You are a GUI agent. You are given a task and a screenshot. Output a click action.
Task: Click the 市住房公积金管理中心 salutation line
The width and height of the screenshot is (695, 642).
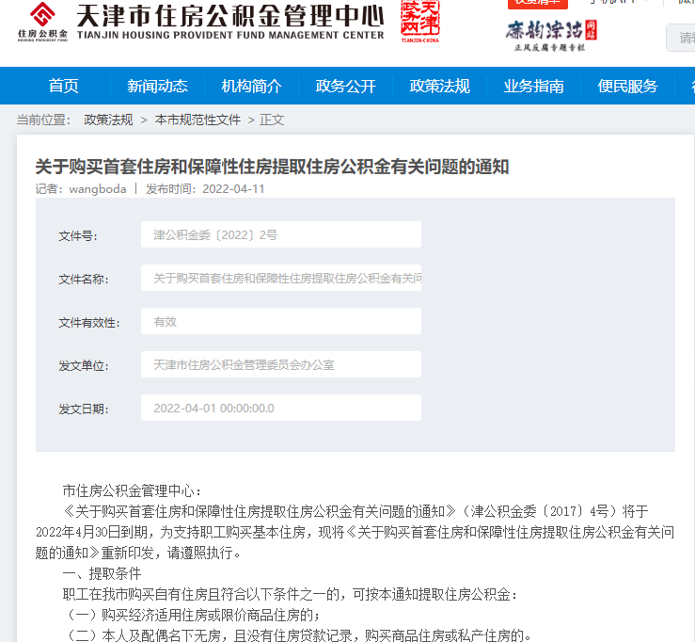click(132, 490)
